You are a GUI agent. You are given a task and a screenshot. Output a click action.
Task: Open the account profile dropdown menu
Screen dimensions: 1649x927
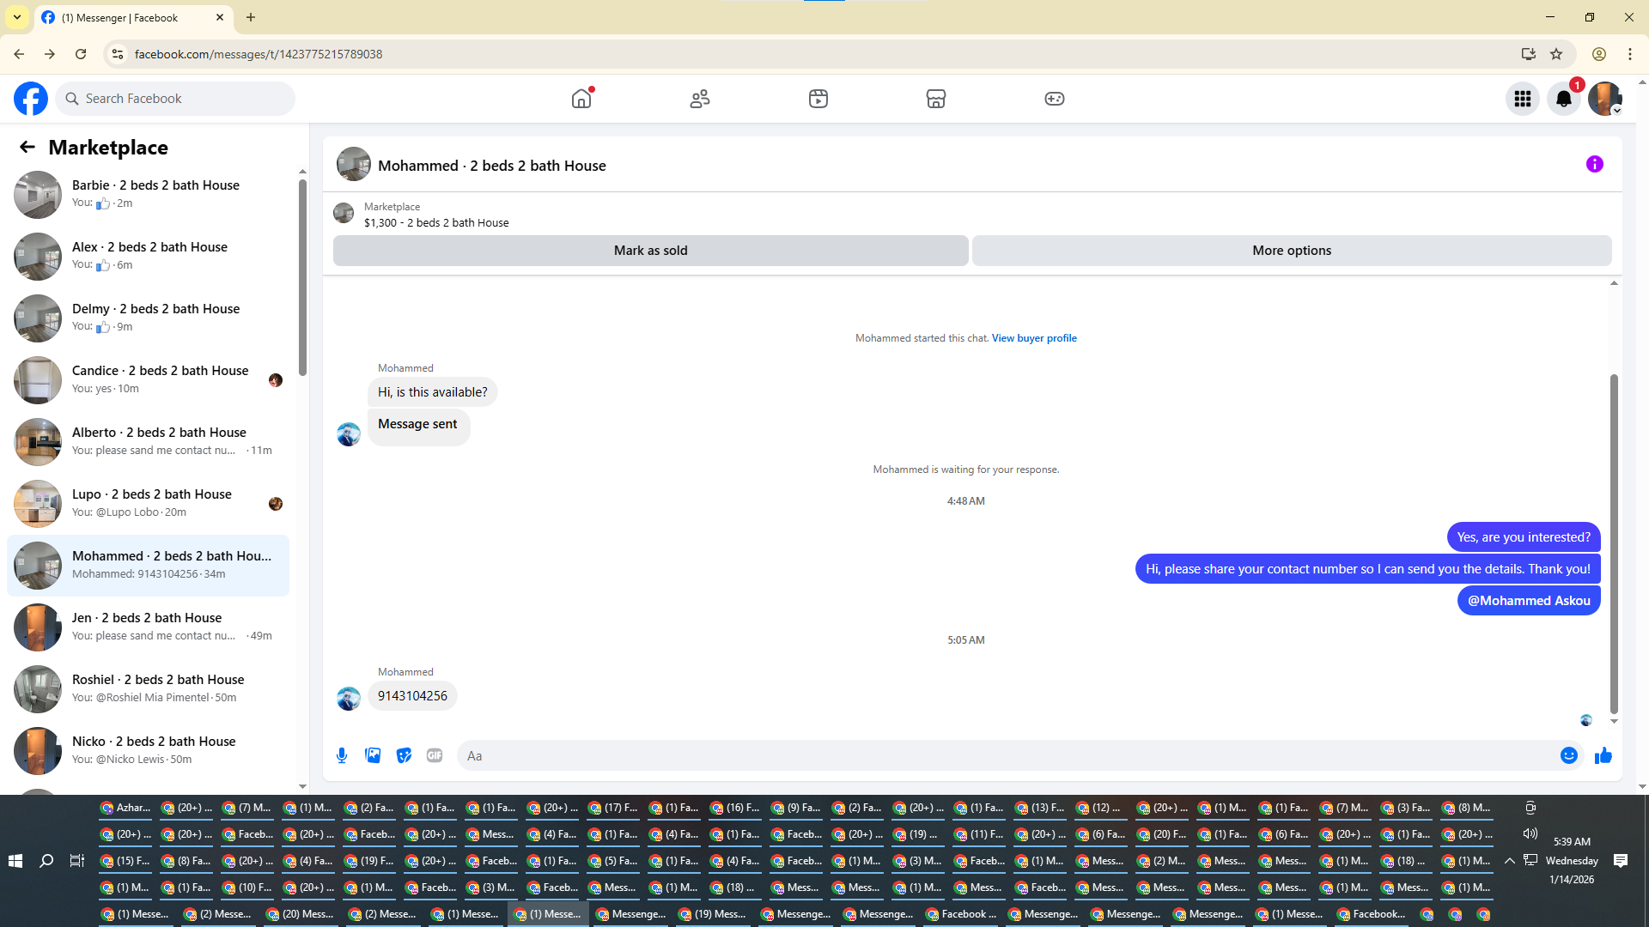[x=1604, y=99]
